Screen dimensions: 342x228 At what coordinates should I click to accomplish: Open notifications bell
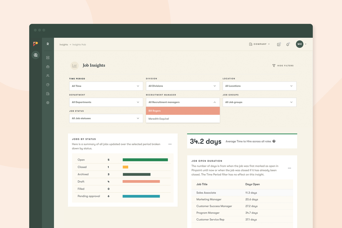[x=287, y=44]
